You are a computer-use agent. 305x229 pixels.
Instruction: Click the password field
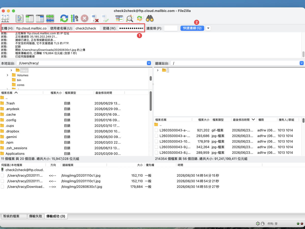coord(131,28)
